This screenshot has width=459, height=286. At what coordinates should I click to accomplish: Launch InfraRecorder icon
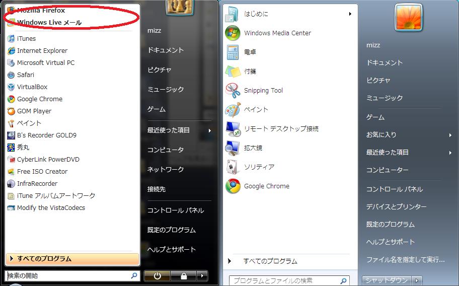[11, 184]
